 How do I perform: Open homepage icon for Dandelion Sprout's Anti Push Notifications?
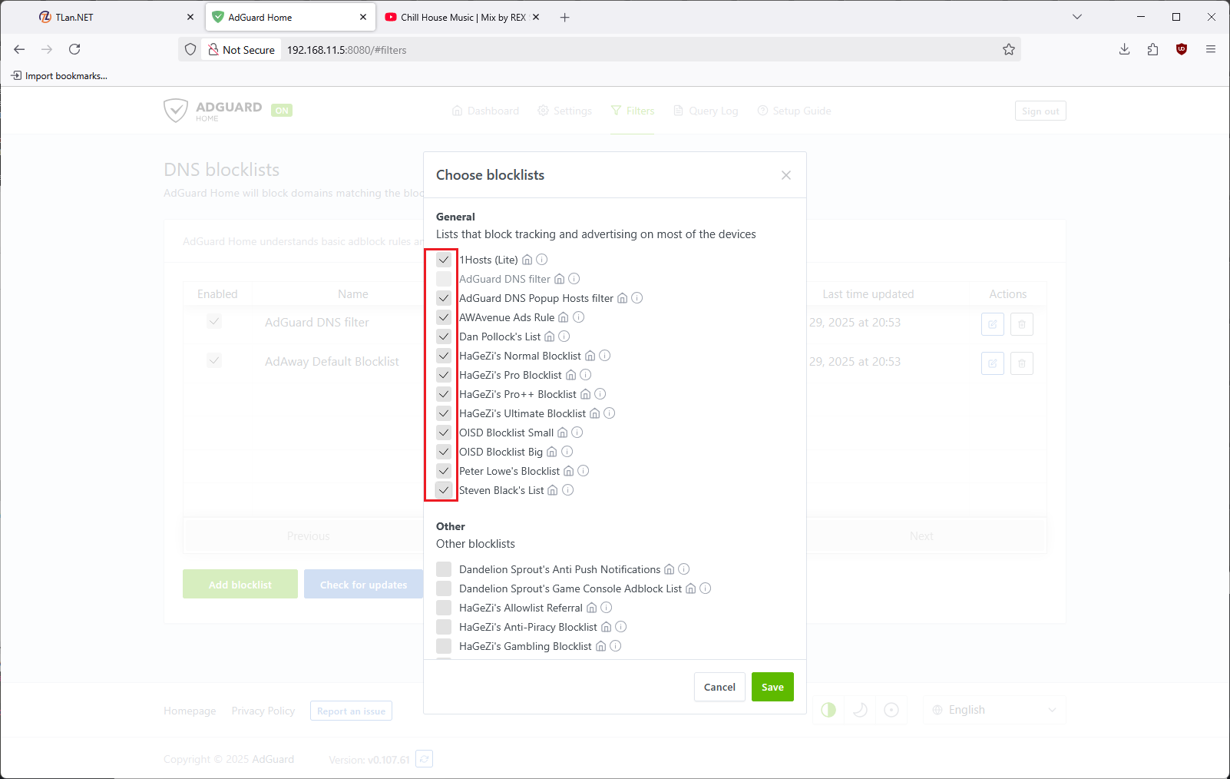[x=669, y=569]
